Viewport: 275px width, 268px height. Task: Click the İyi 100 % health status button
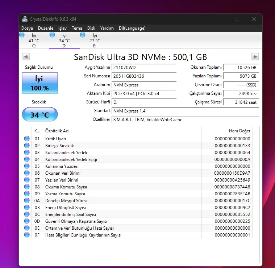tap(40, 83)
